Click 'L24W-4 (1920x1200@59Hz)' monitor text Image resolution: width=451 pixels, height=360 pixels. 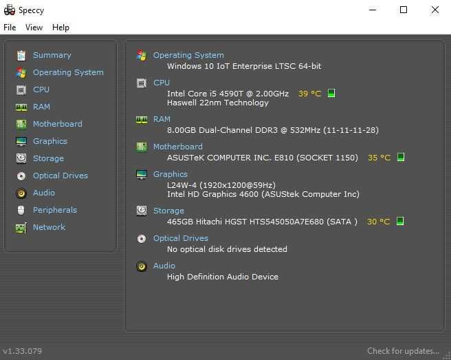click(221, 185)
